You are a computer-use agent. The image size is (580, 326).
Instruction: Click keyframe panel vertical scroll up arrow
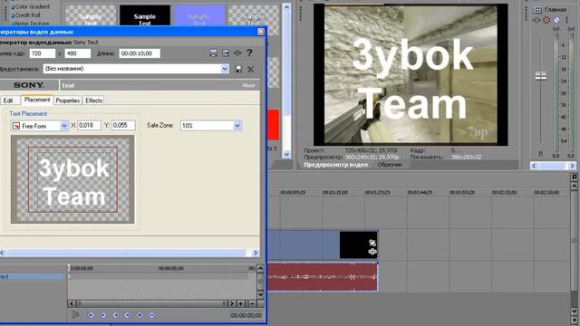coord(260,268)
